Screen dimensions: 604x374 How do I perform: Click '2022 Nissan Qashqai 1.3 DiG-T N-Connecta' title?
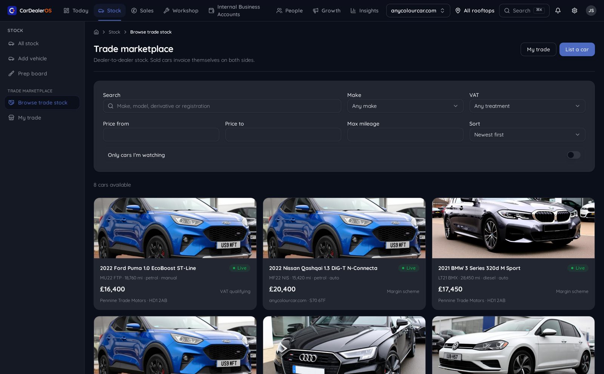[x=323, y=268]
